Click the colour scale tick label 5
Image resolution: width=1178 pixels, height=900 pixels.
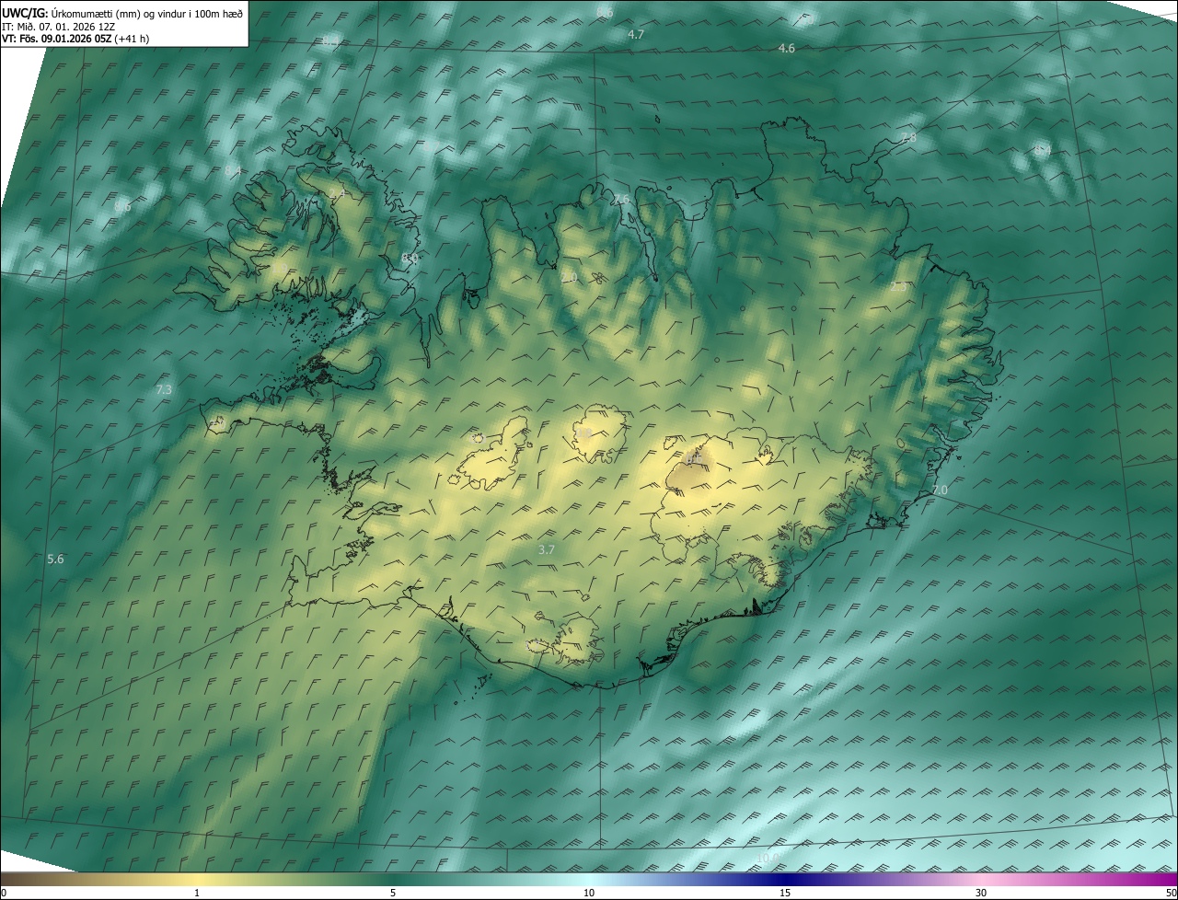[x=393, y=893]
